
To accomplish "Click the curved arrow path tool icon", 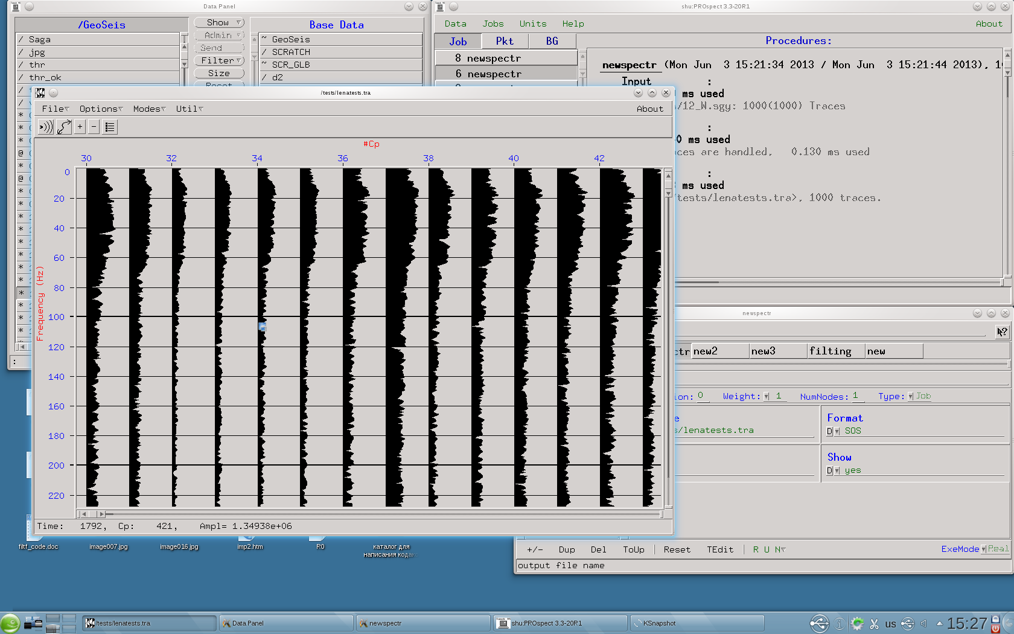I will tap(64, 127).
